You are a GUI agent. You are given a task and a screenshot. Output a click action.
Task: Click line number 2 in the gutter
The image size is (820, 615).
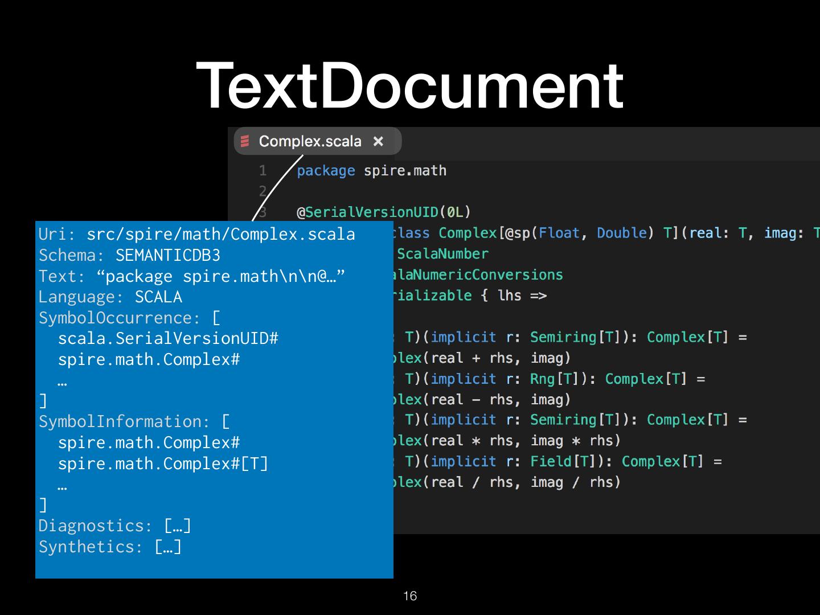(x=263, y=191)
